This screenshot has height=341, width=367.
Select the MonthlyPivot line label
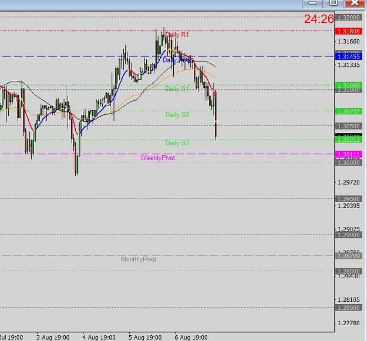139,259
